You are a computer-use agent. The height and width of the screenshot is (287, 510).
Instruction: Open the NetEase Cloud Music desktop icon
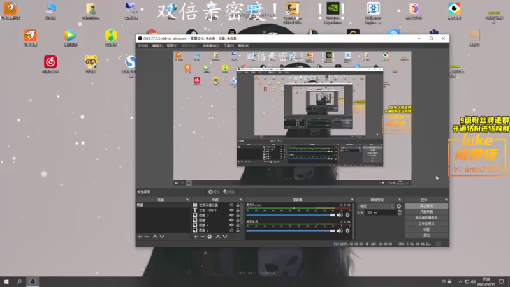pyautogui.click(x=50, y=64)
